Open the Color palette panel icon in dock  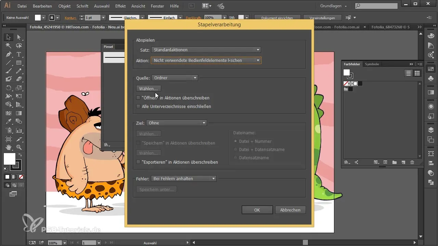coord(431,36)
